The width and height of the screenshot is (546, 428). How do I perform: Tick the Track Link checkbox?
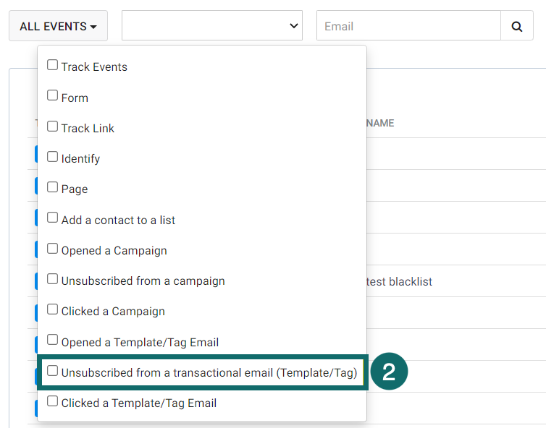point(52,127)
